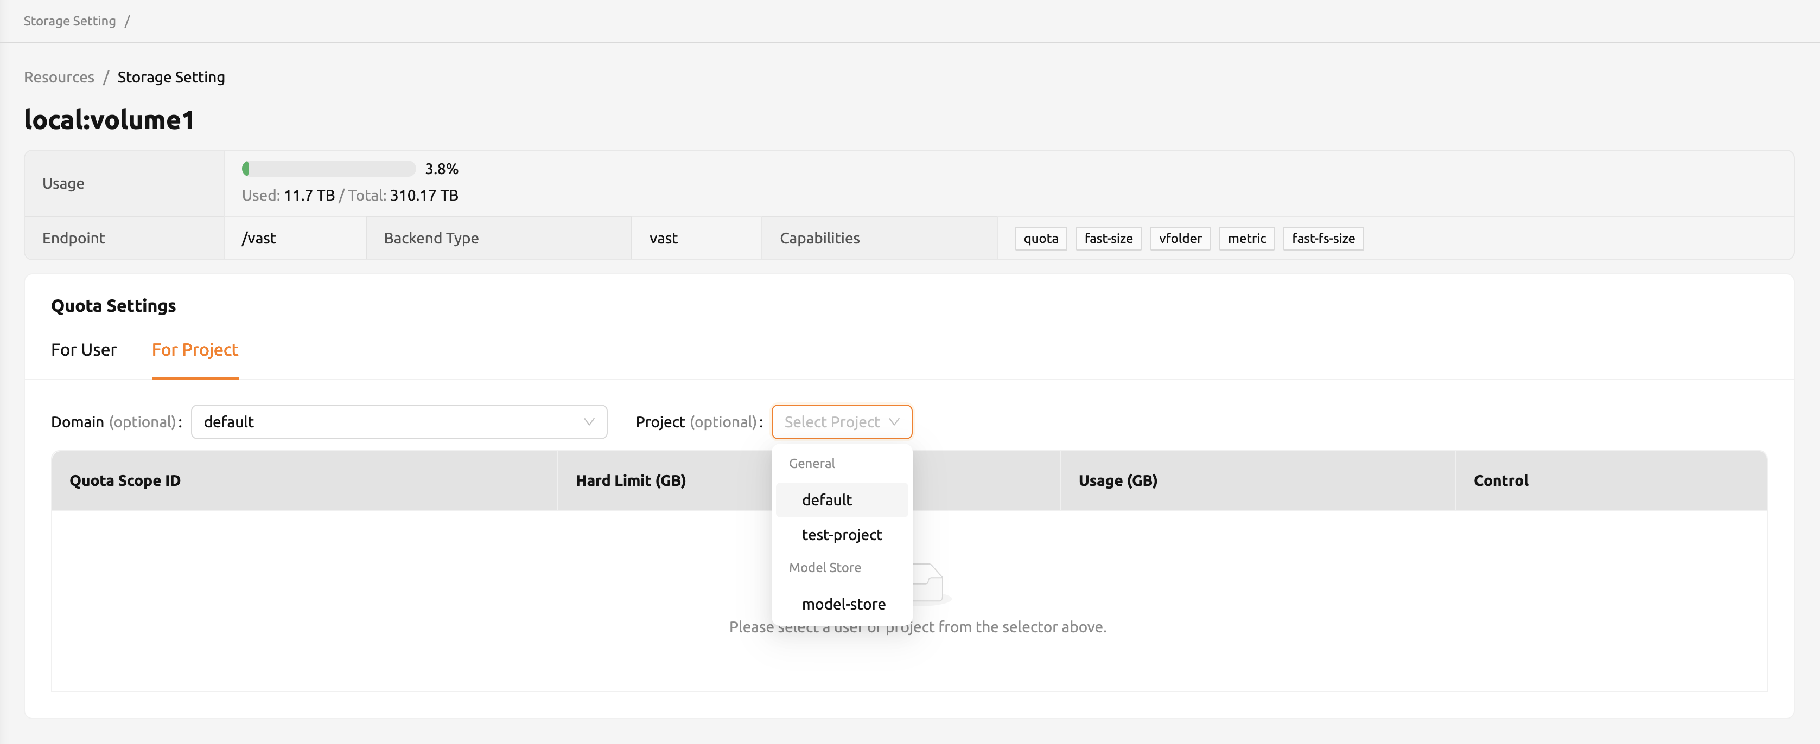Image resolution: width=1820 pixels, height=744 pixels.
Task: Click the Control column header
Action: (x=1611, y=480)
